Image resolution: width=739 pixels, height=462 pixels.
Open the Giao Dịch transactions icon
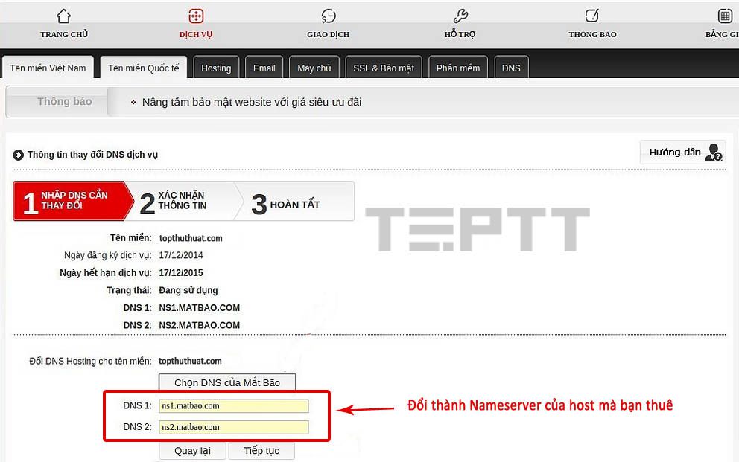coord(328,16)
